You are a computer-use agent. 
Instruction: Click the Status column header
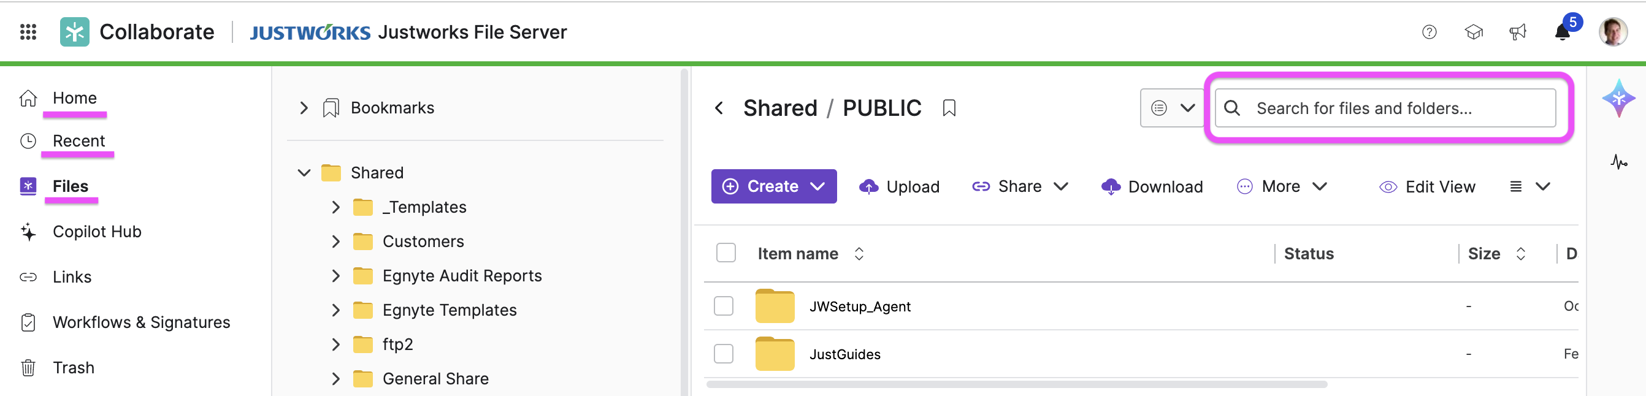(x=1309, y=254)
